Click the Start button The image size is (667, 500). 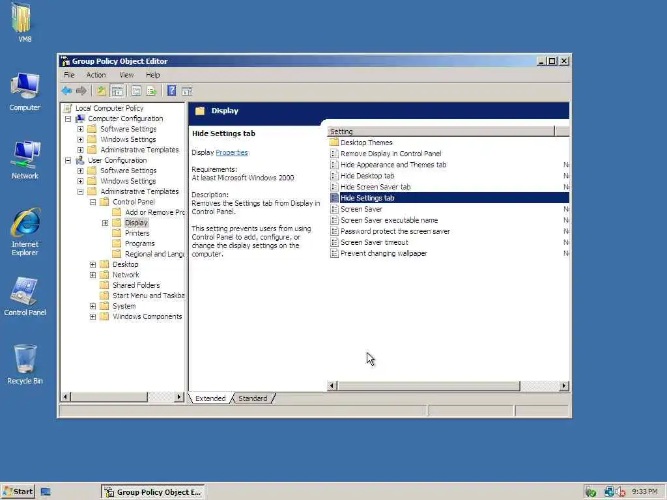[x=18, y=492]
